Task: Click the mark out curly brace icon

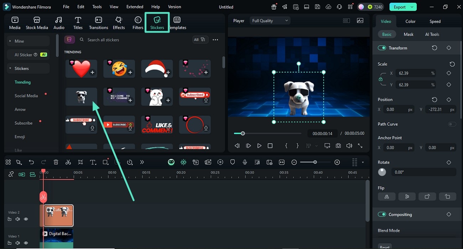Action: tap(297, 146)
